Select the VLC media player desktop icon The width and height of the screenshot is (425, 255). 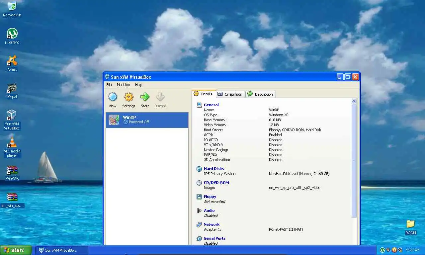(x=12, y=147)
